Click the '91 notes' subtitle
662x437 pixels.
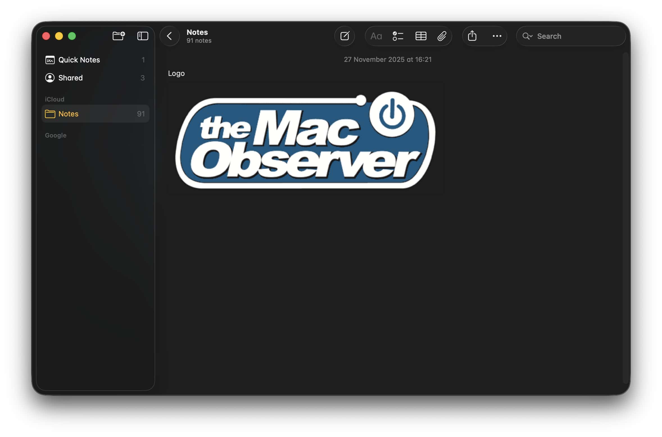point(199,41)
